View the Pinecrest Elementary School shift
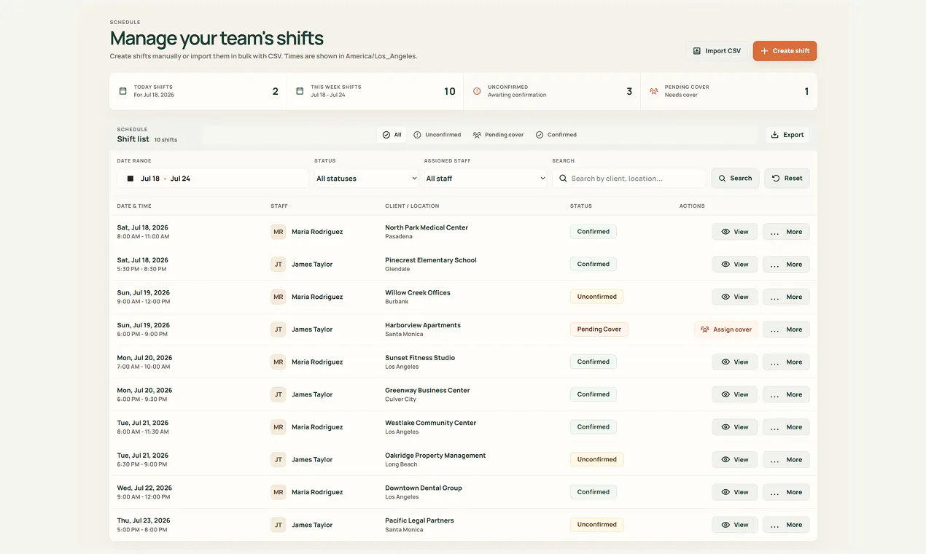The height and width of the screenshot is (554, 926). [735, 265]
